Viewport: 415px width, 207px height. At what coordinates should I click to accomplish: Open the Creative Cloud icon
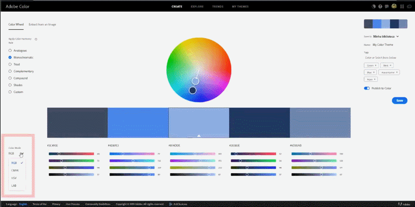tap(409, 7)
